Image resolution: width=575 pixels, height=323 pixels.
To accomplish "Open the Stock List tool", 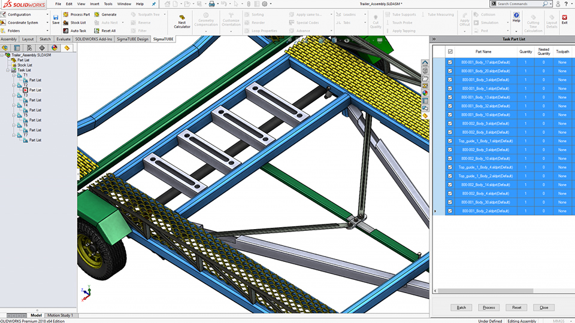I will [x=74, y=23].
